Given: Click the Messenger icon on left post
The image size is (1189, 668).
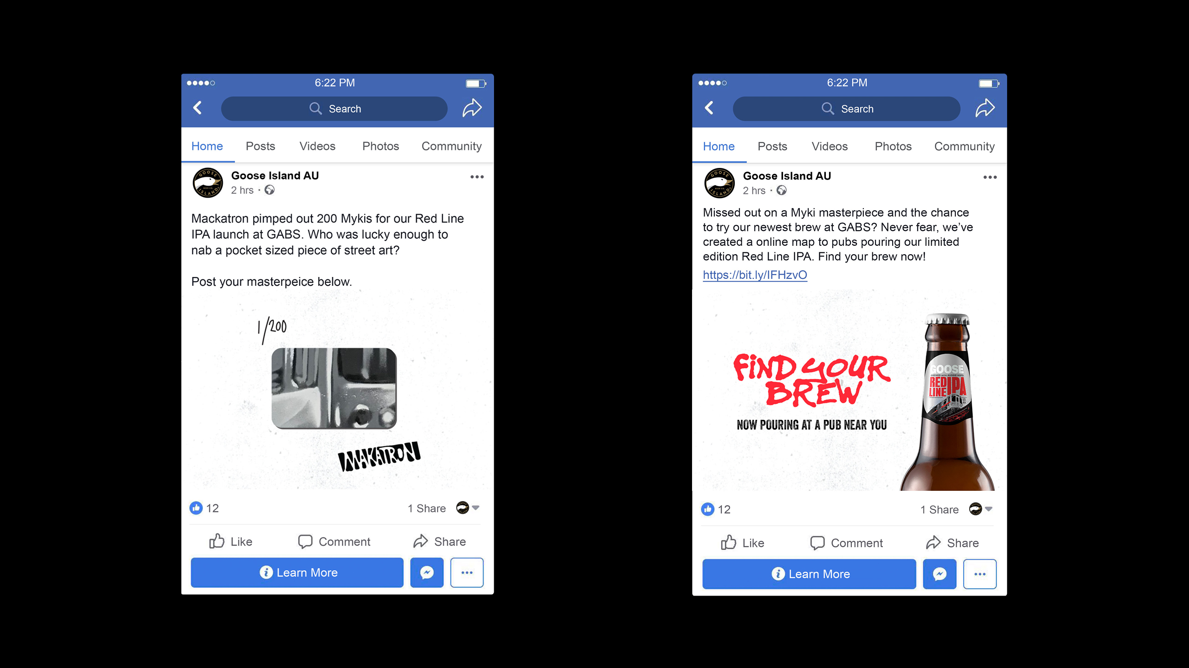Looking at the screenshot, I should pyautogui.click(x=427, y=572).
